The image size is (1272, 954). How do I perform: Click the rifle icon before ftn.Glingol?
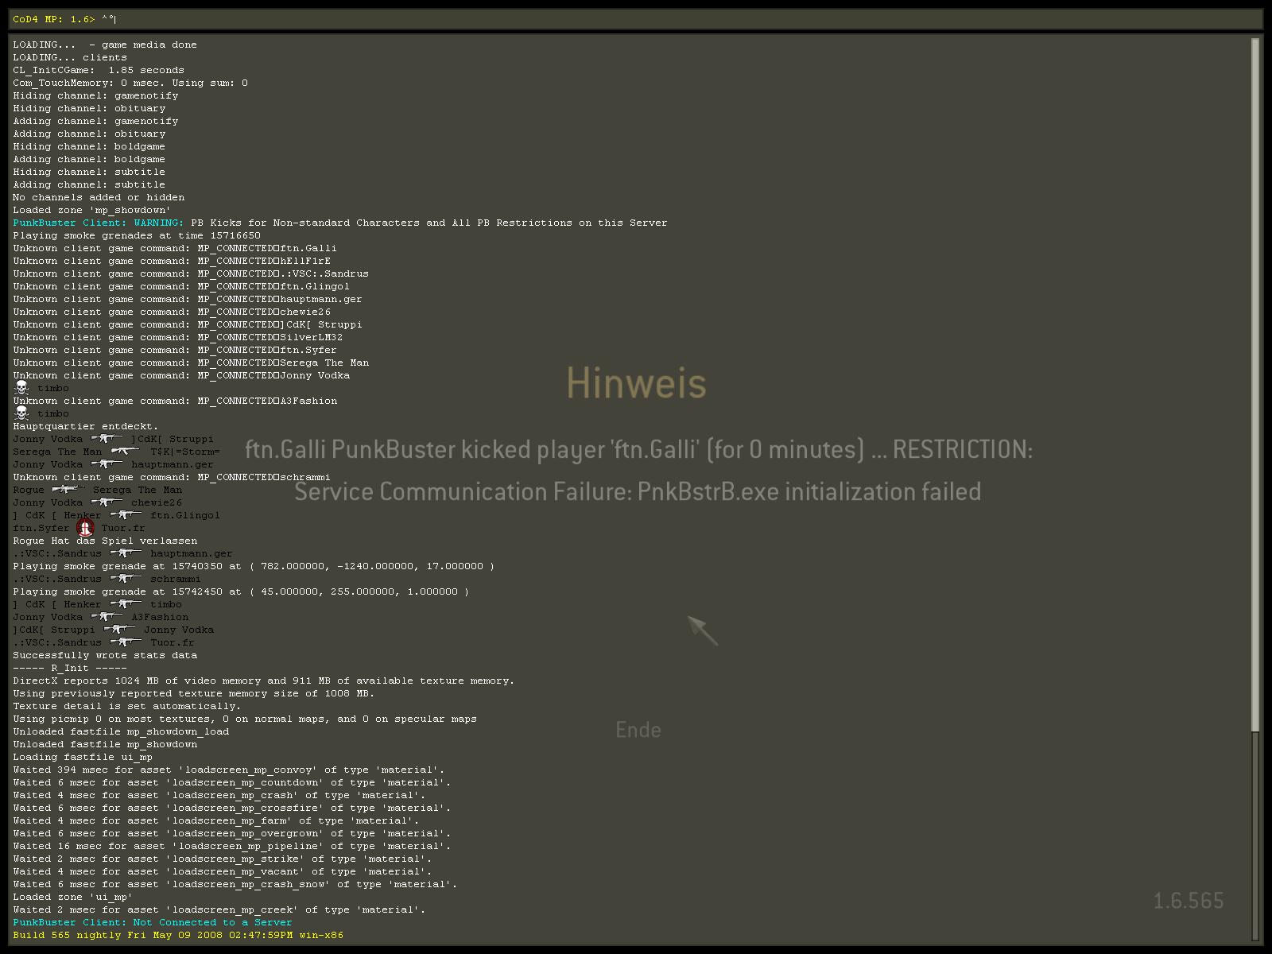[126, 515]
